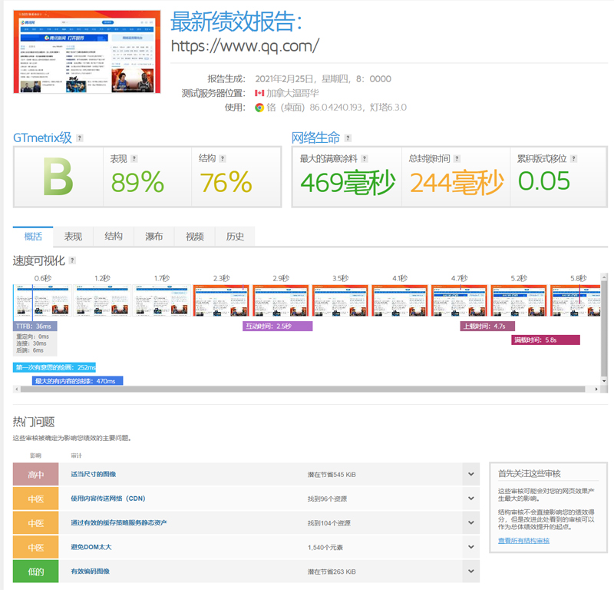Select the 4.7秒 filmstrip frame

click(x=459, y=300)
